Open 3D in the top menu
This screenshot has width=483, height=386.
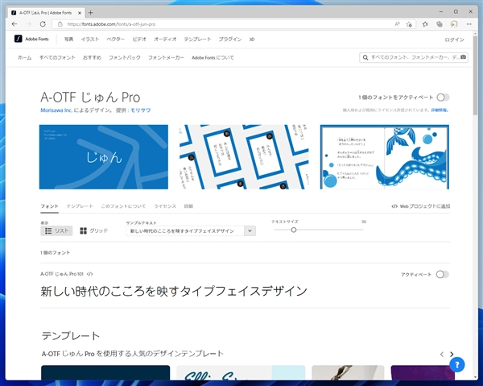[252, 39]
